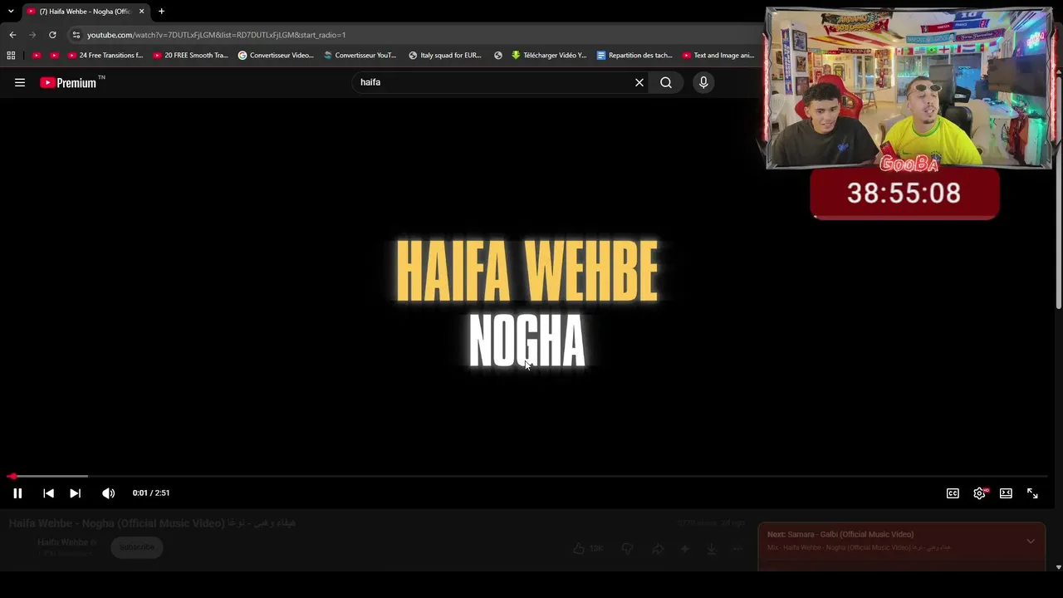Screen dimensions: 1063x598
Task: Switch the player to theater mode
Action: 1006,493
